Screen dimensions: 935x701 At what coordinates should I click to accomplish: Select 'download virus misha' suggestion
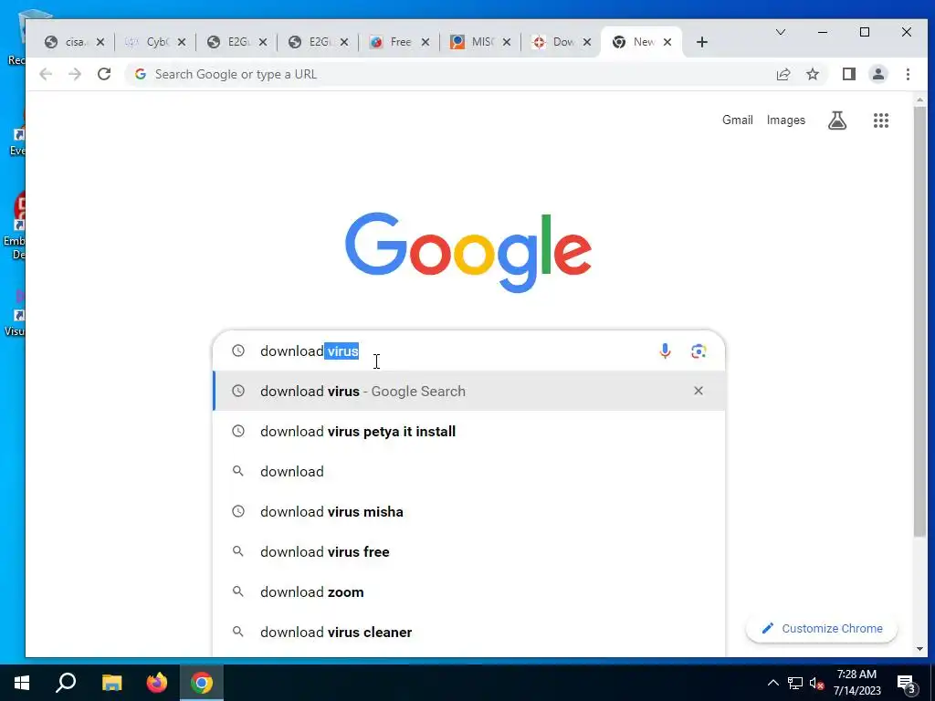coord(469,511)
